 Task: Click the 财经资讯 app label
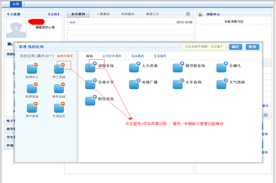coord(106,99)
